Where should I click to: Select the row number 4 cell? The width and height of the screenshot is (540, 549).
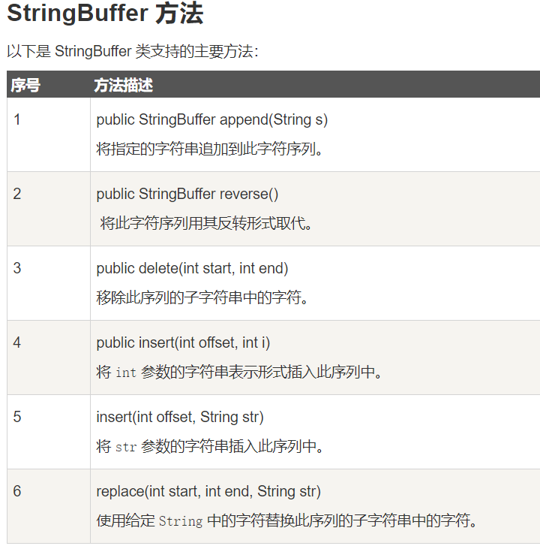[17, 342]
